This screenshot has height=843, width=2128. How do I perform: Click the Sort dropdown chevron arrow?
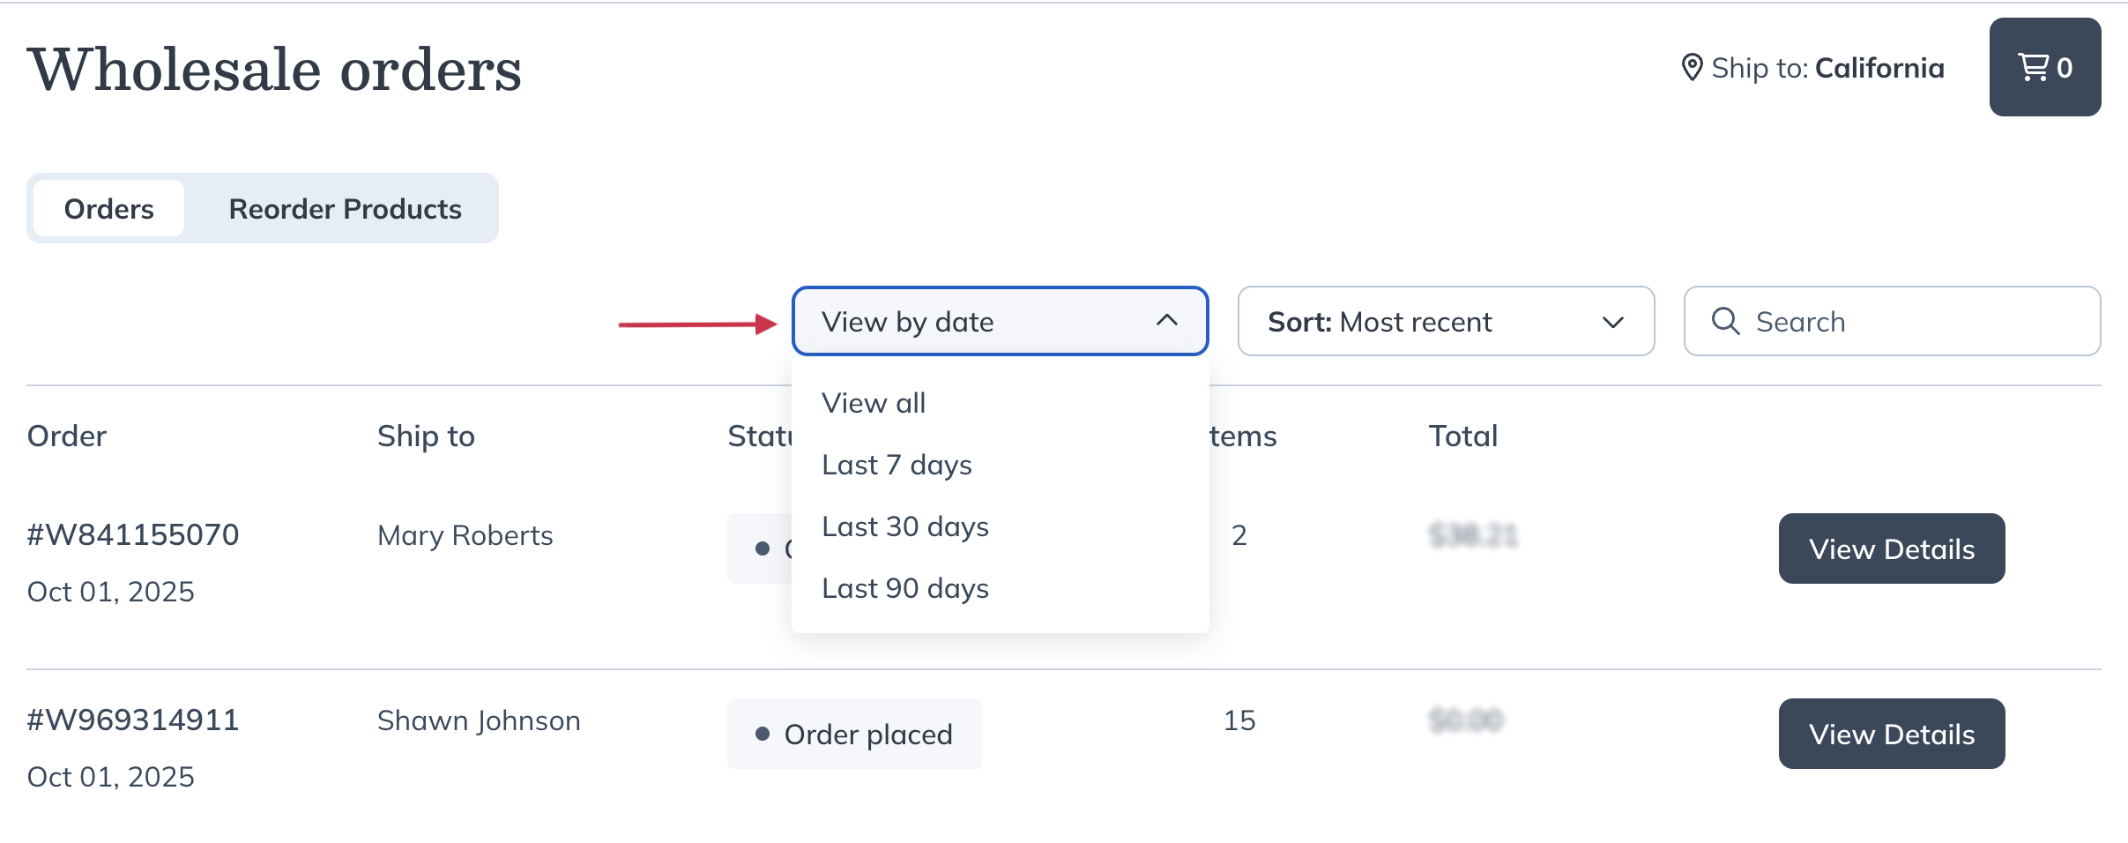(1612, 322)
